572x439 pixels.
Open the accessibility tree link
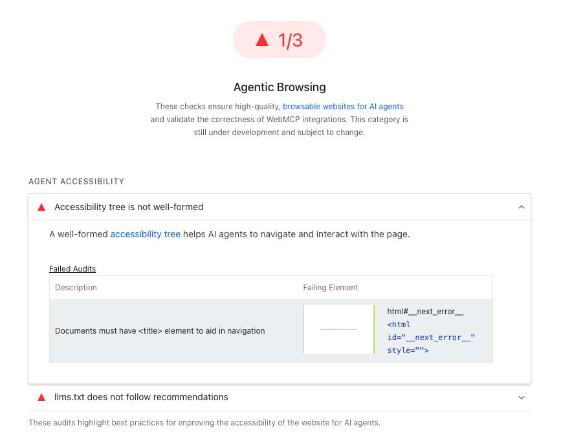145,234
